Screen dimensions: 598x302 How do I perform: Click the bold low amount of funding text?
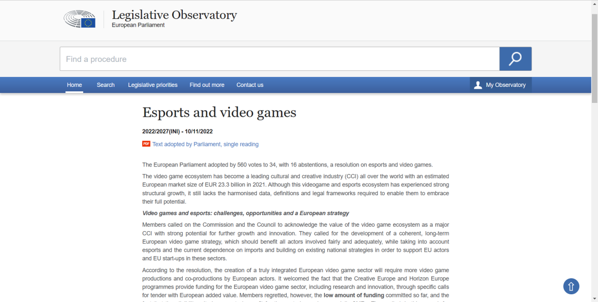click(x=353, y=295)
